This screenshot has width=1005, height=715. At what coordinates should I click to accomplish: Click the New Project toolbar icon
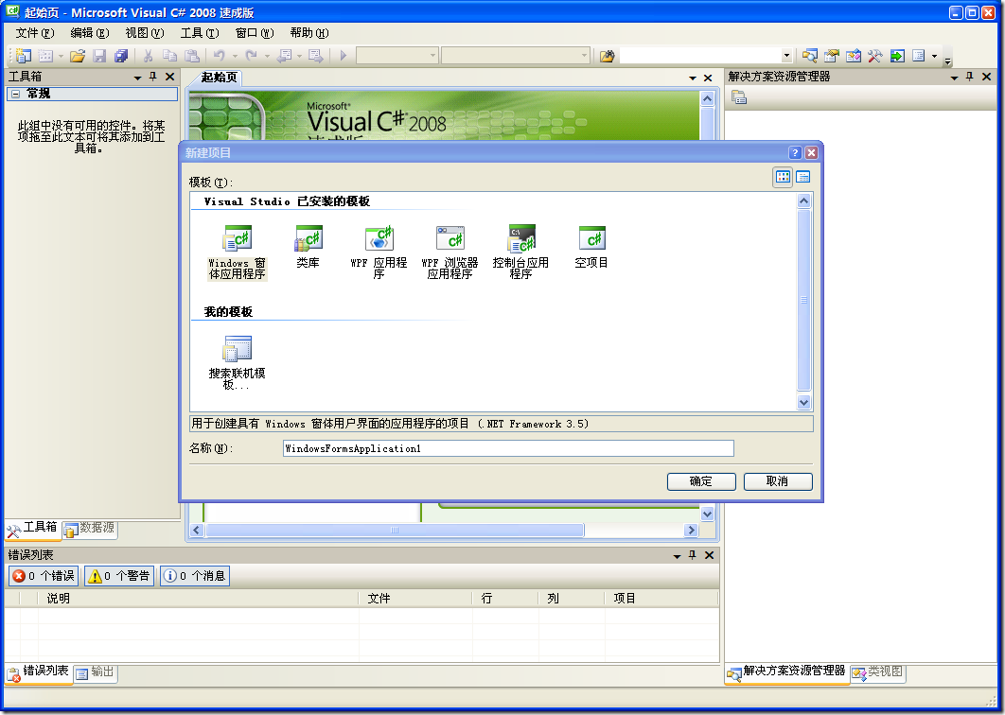pos(24,57)
